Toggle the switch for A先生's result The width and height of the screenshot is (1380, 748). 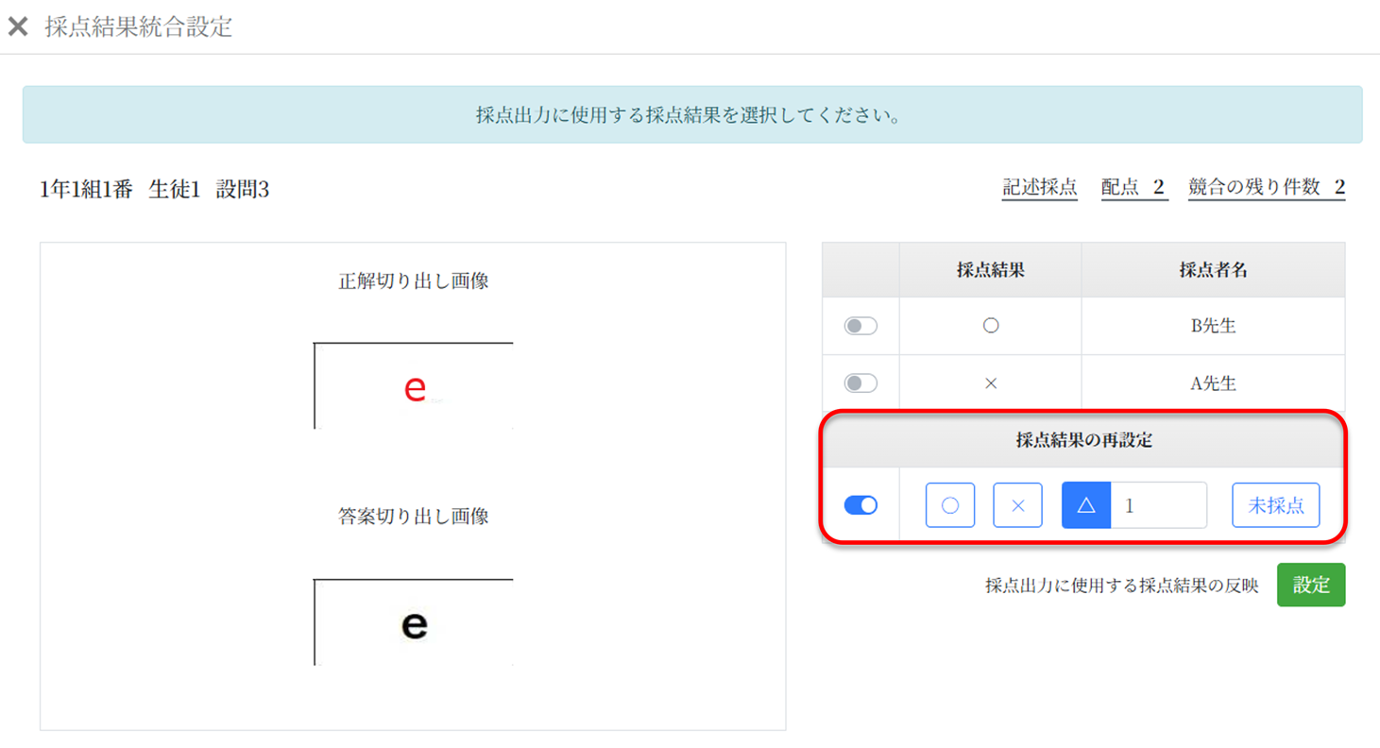[860, 382]
